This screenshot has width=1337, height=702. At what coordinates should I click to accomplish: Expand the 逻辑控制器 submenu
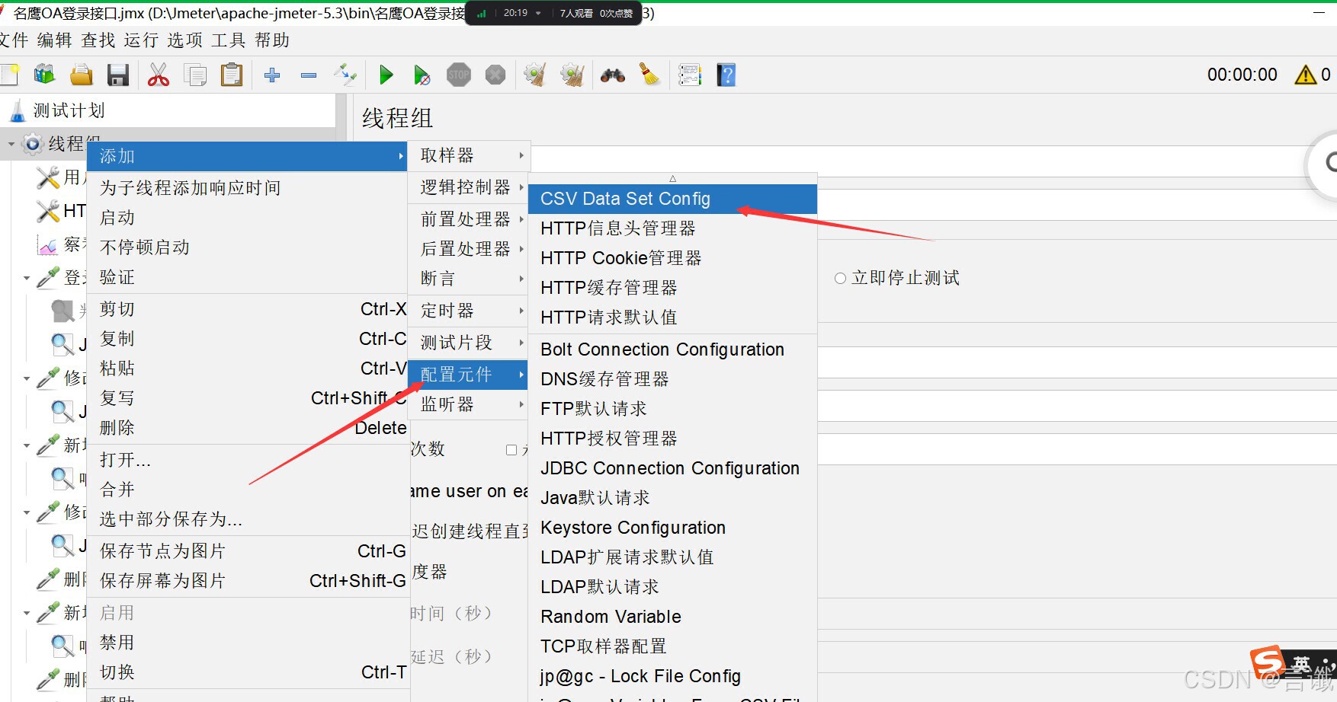(469, 187)
